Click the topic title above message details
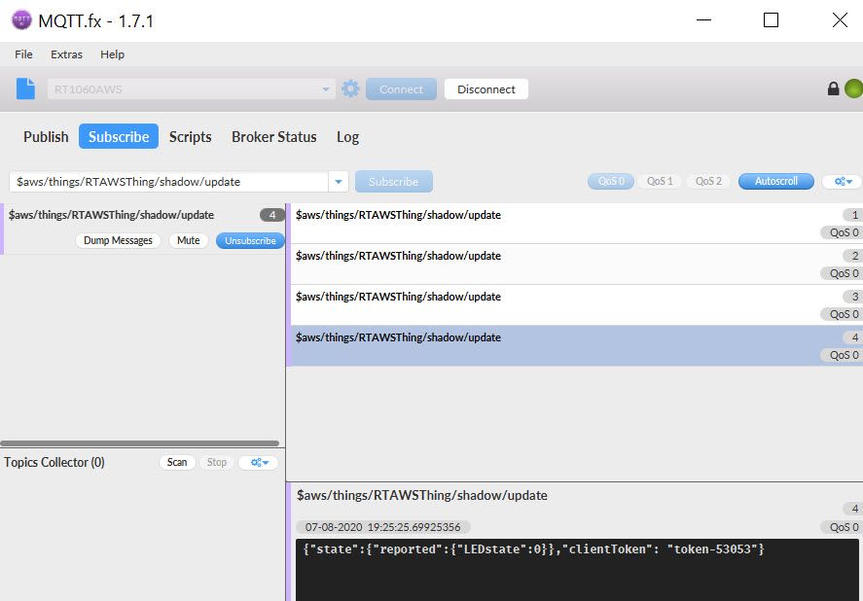Image resolution: width=863 pixels, height=601 pixels. tap(422, 495)
